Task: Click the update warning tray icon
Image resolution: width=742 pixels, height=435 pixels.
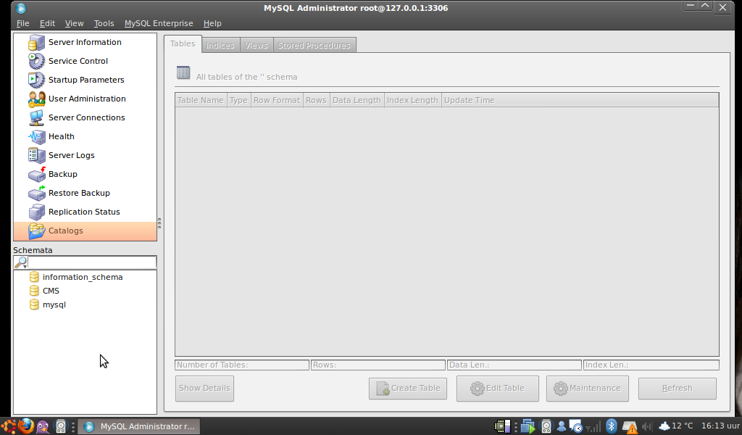Action: tap(630, 427)
